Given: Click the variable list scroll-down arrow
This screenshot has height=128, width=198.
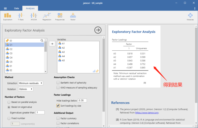Looking at the screenshot, I should pos(46,71).
